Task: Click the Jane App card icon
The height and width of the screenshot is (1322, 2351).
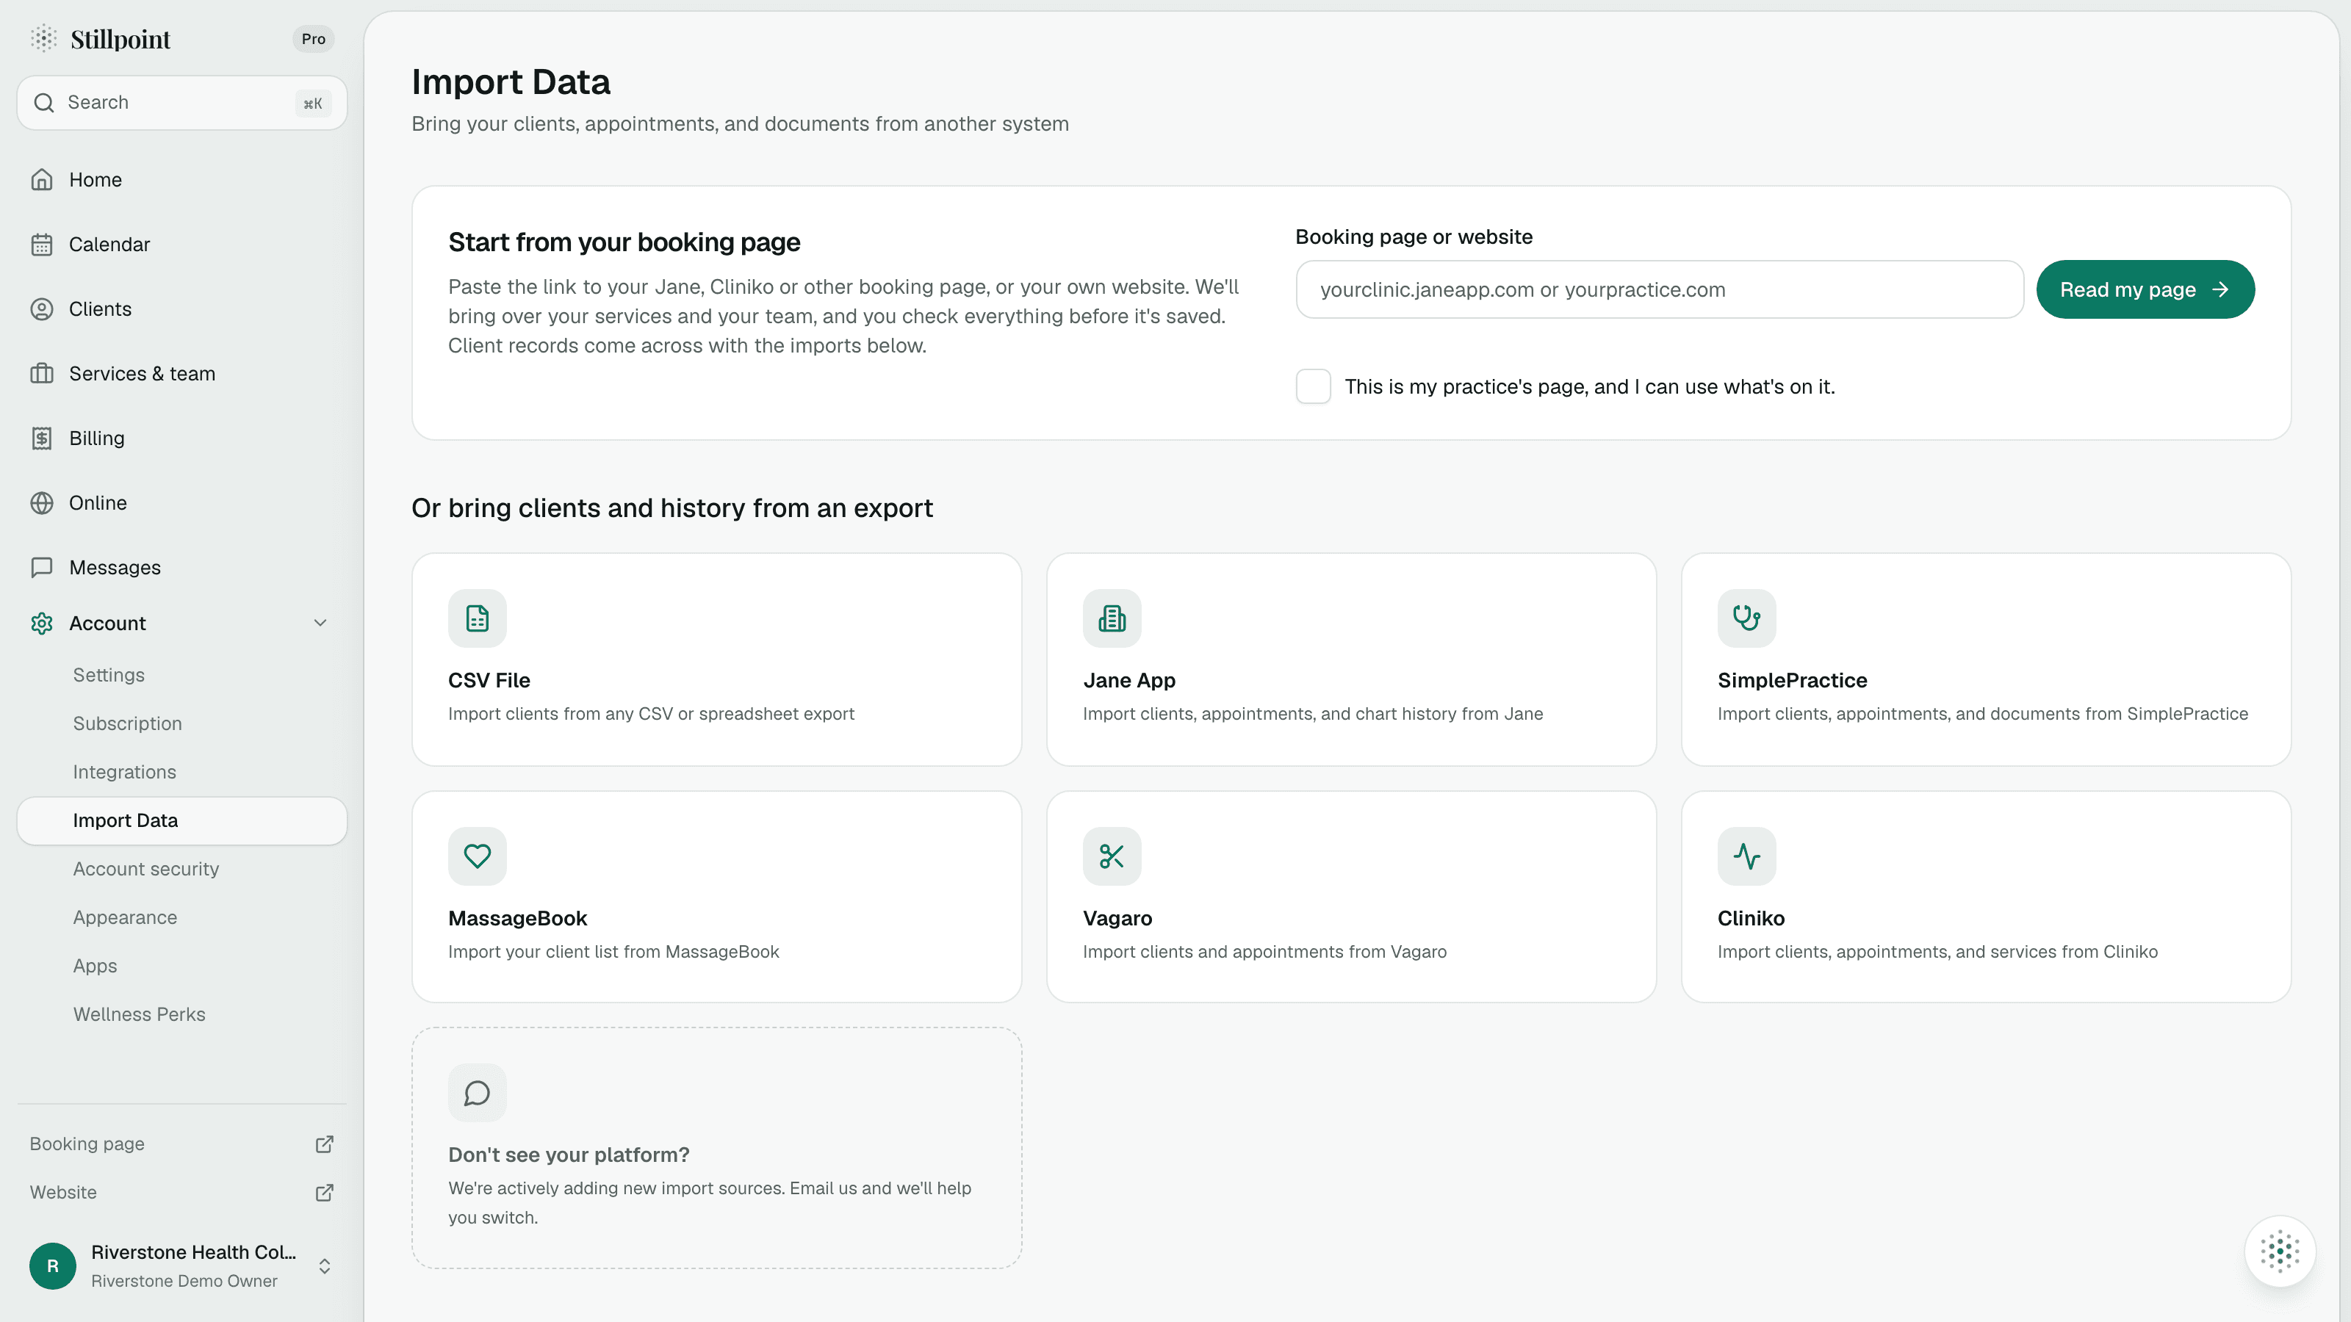Action: (x=1112, y=618)
